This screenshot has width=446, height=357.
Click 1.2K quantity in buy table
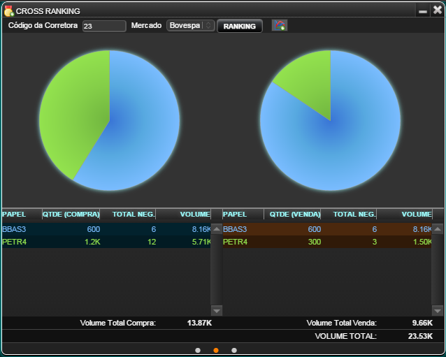point(92,242)
